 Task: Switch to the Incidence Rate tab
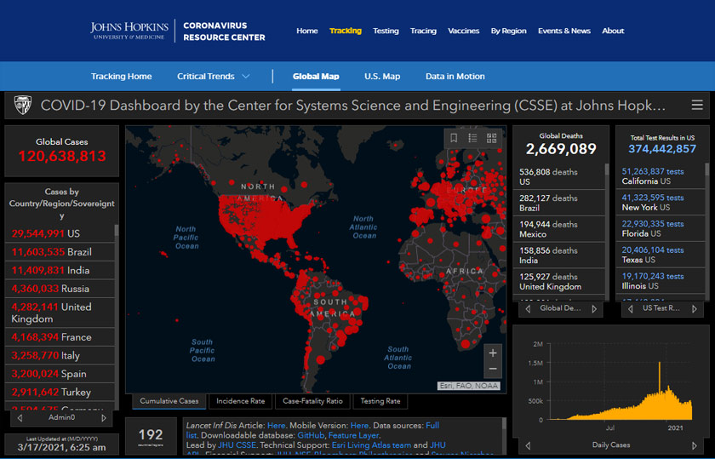(240, 401)
